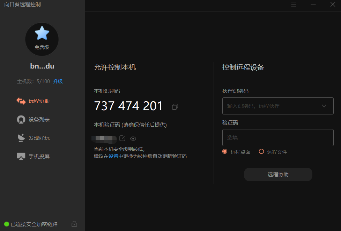
Task: Open the 设置 link in security notice
Action: click(x=113, y=156)
